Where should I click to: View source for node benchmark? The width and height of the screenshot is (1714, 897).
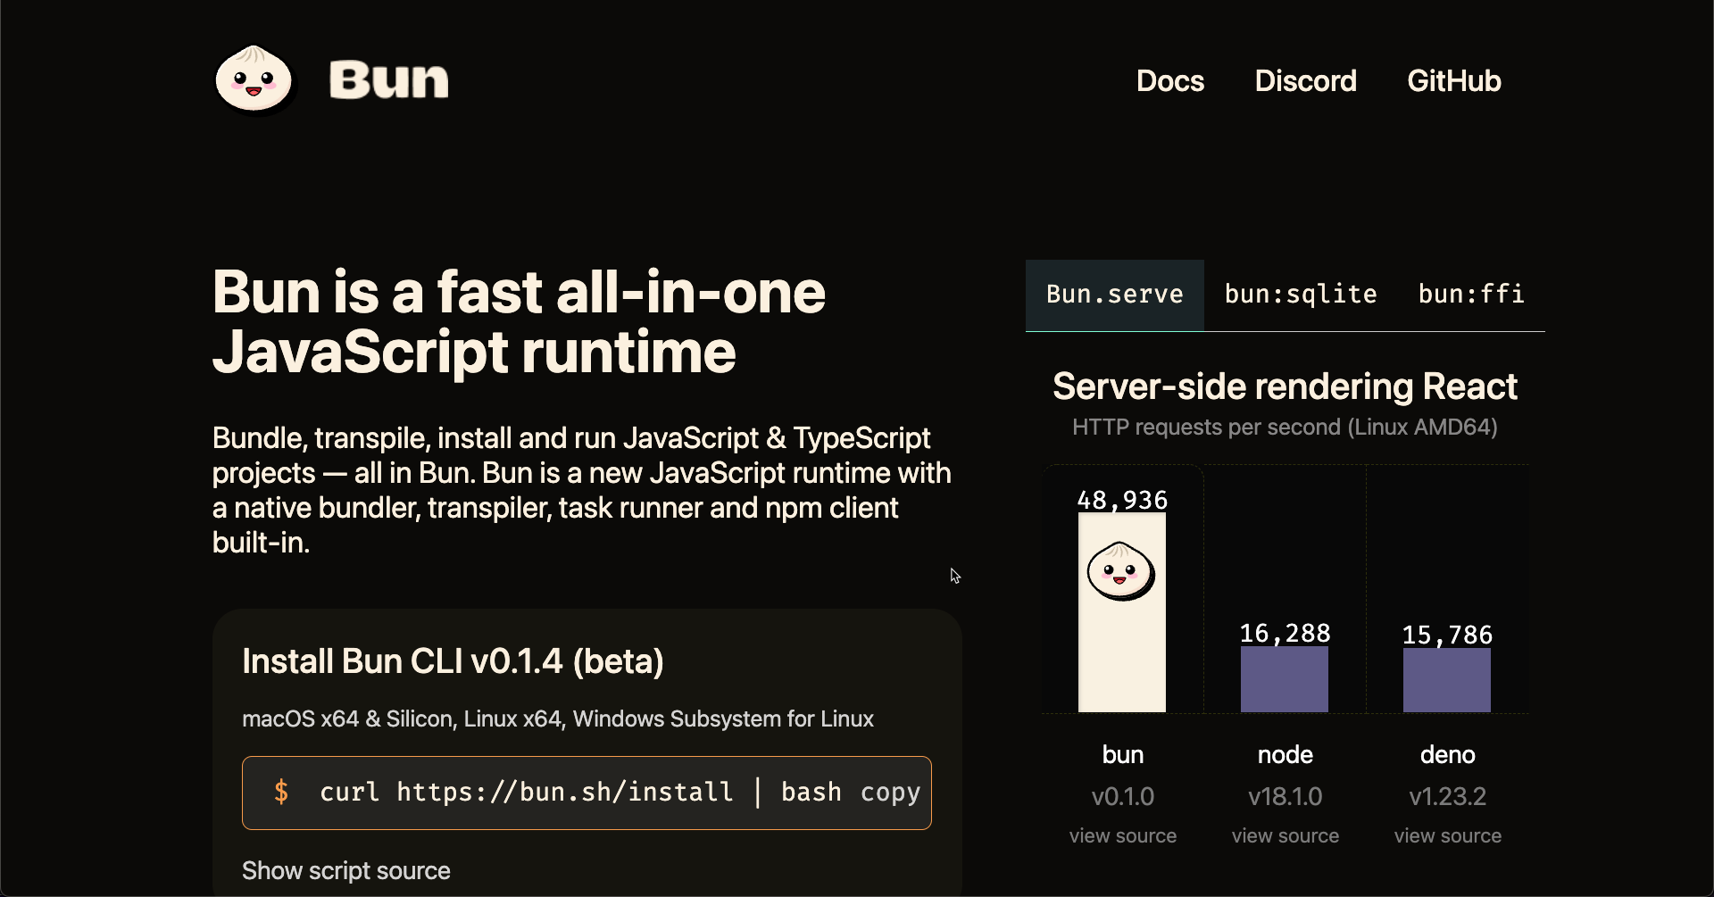pyautogui.click(x=1285, y=836)
